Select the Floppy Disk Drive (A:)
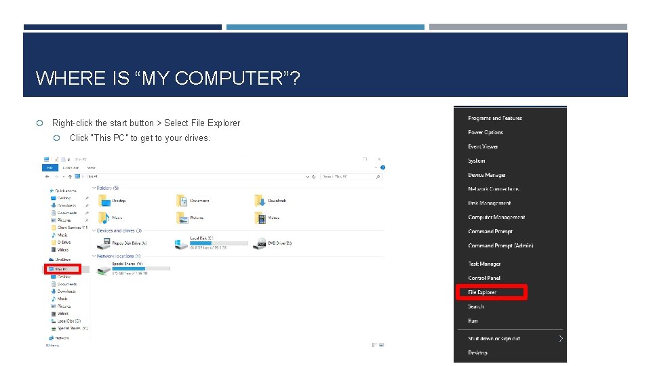 click(122, 243)
